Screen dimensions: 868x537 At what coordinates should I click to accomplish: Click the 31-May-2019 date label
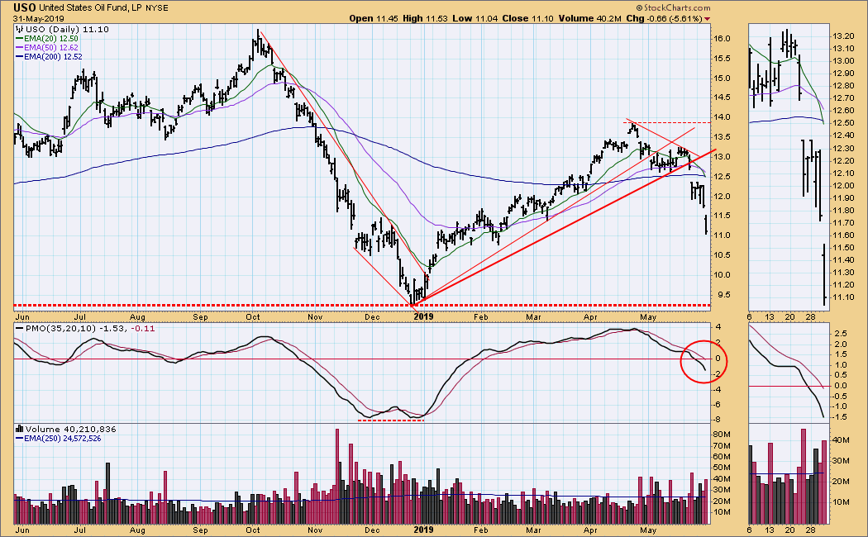coord(39,18)
